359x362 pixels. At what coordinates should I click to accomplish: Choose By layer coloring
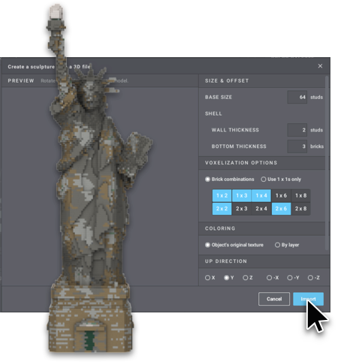click(x=287, y=245)
